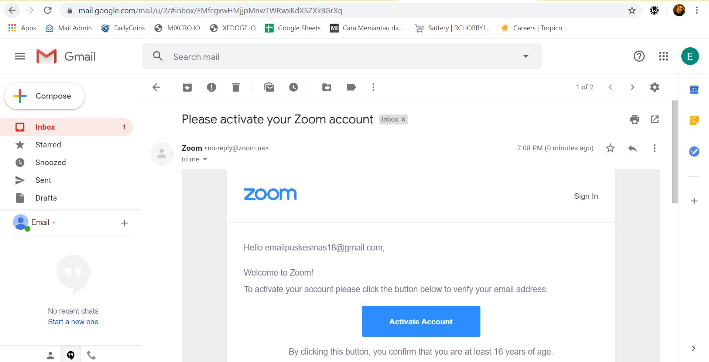Open the message in a new window

pos(655,119)
